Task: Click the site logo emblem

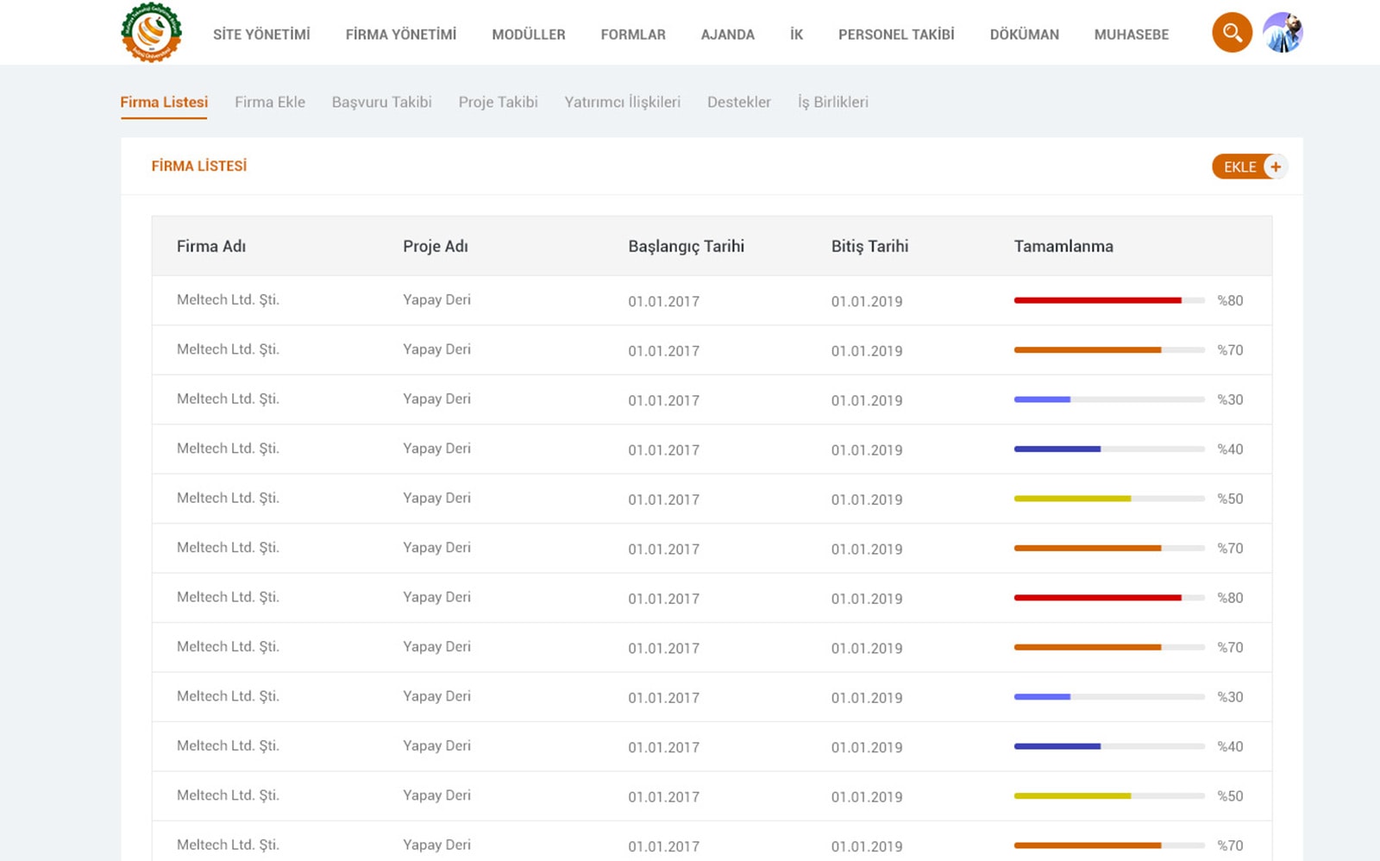Action: click(152, 33)
